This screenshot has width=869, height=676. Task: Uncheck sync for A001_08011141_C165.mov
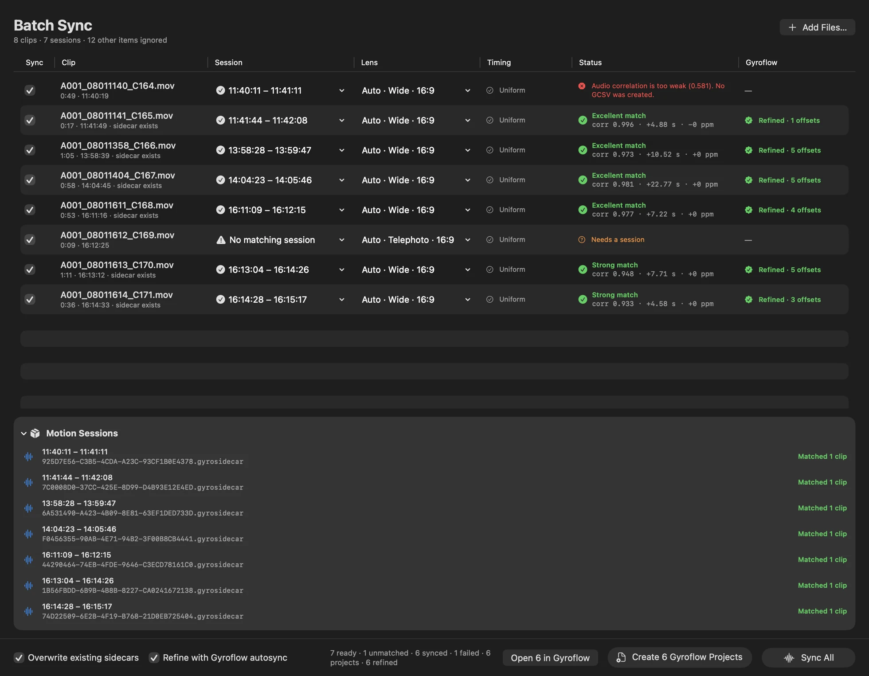(x=30, y=120)
